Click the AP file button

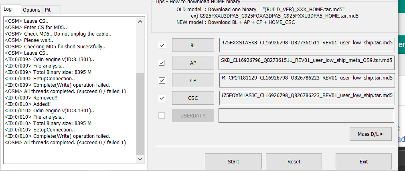point(193,63)
